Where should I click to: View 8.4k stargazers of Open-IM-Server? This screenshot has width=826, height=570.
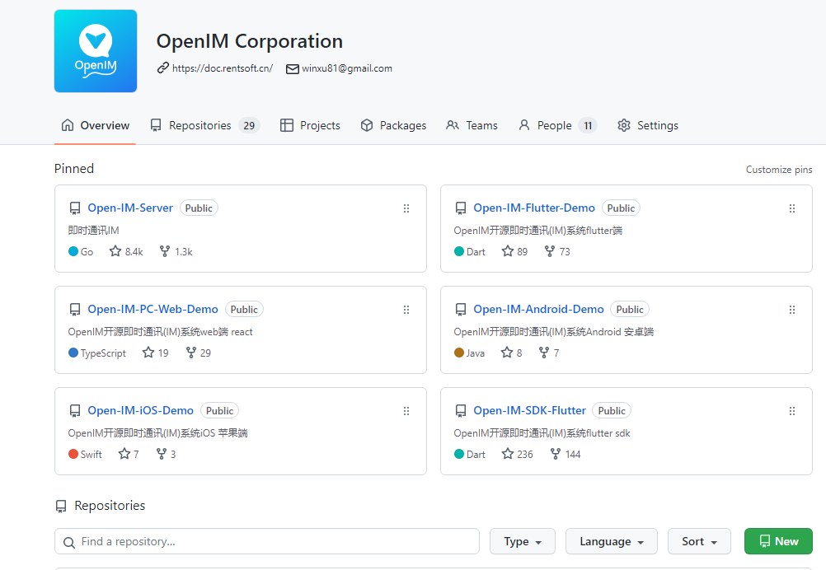click(x=126, y=251)
